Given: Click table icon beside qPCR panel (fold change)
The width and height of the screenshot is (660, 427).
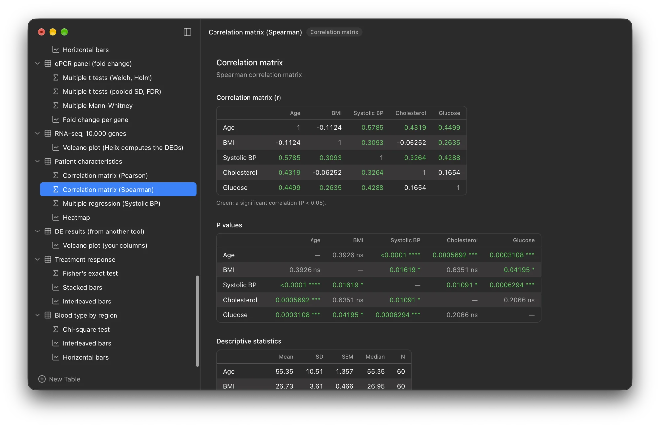Looking at the screenshot, I should [48, 63].
